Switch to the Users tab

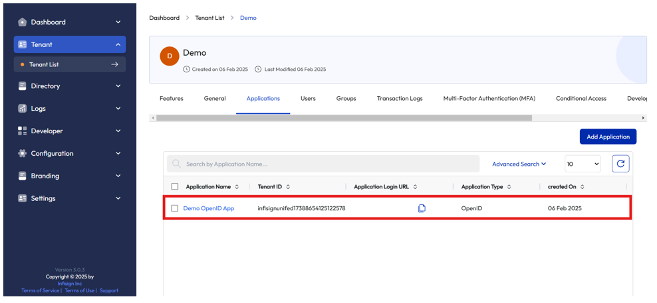(308, 99)
